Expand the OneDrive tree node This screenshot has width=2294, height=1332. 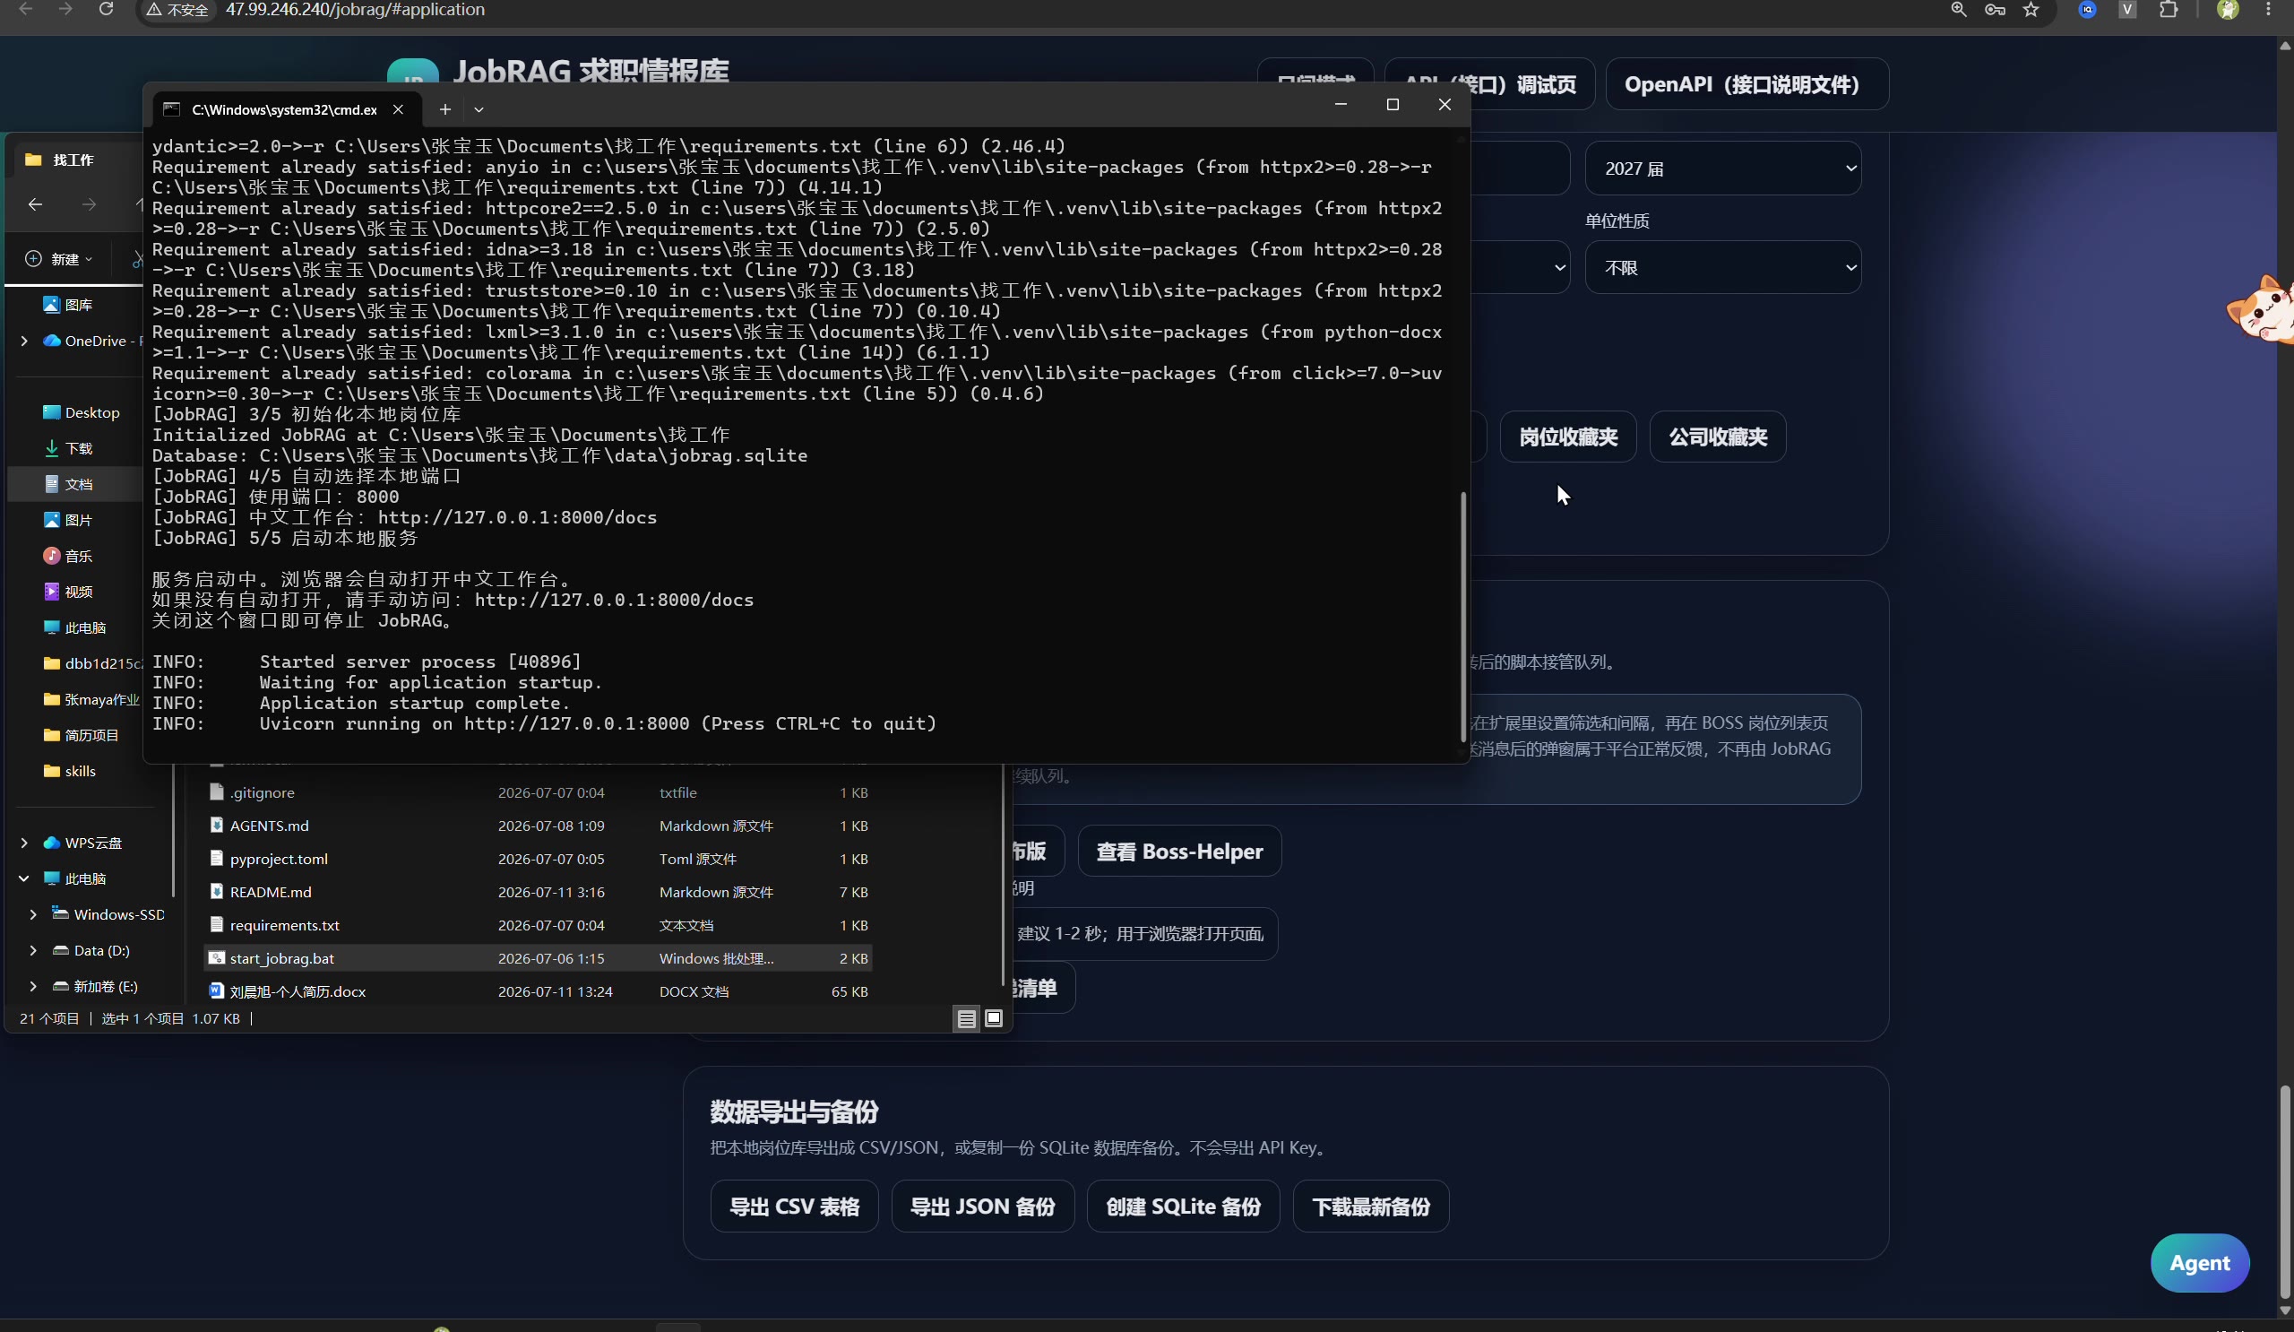point(23,341)
